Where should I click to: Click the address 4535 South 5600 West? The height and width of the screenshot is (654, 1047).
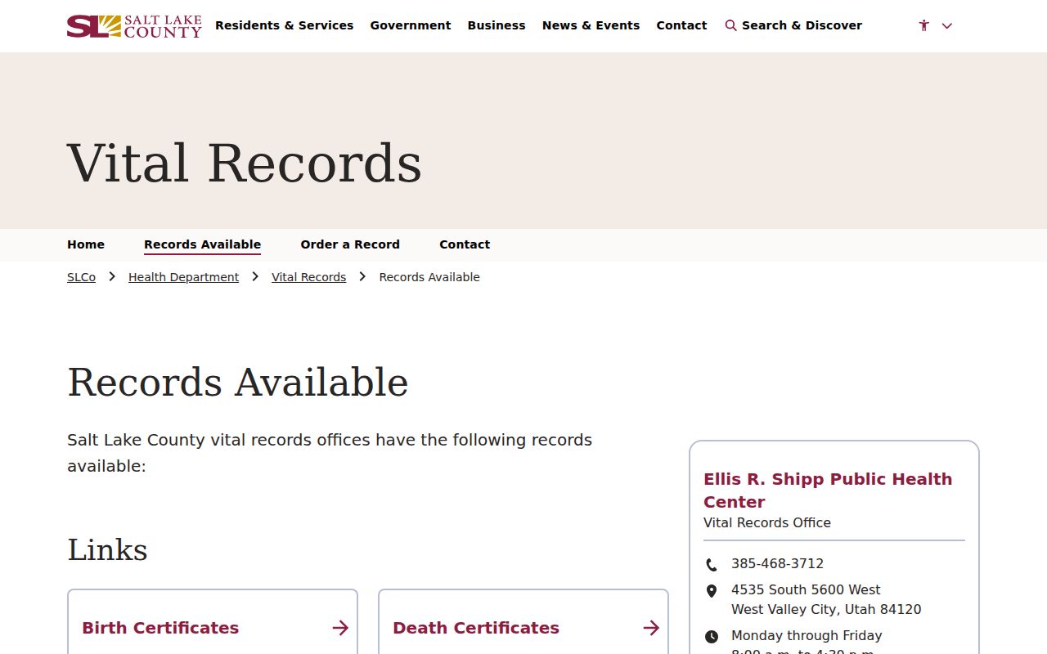coord(806,590)
